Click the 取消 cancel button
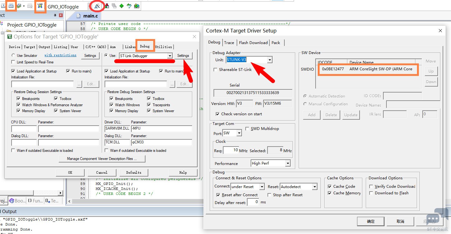Viewport: 451px width, 234px height. point(400,221)
